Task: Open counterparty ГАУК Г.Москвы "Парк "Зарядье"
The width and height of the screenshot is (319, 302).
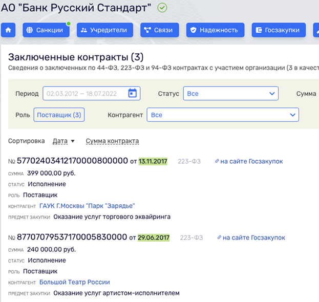Action: click(x=87, y=206)
